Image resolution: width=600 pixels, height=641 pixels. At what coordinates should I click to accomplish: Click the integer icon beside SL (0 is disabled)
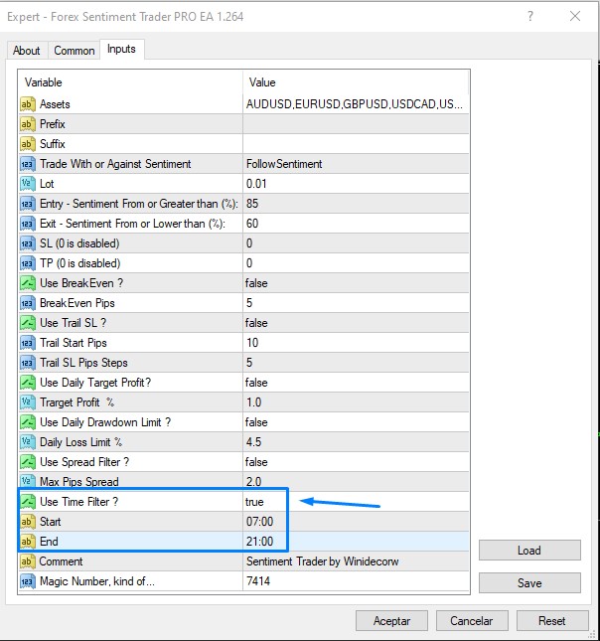pos(28,243)
